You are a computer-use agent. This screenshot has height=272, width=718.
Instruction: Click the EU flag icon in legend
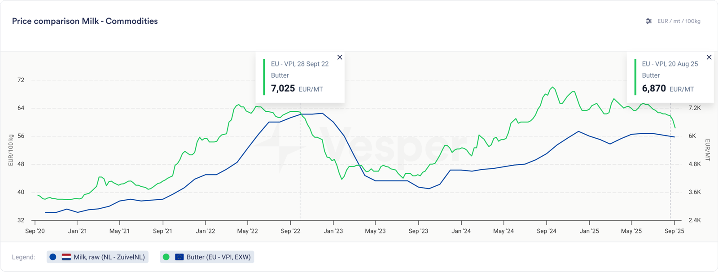[x=179, y=257]
